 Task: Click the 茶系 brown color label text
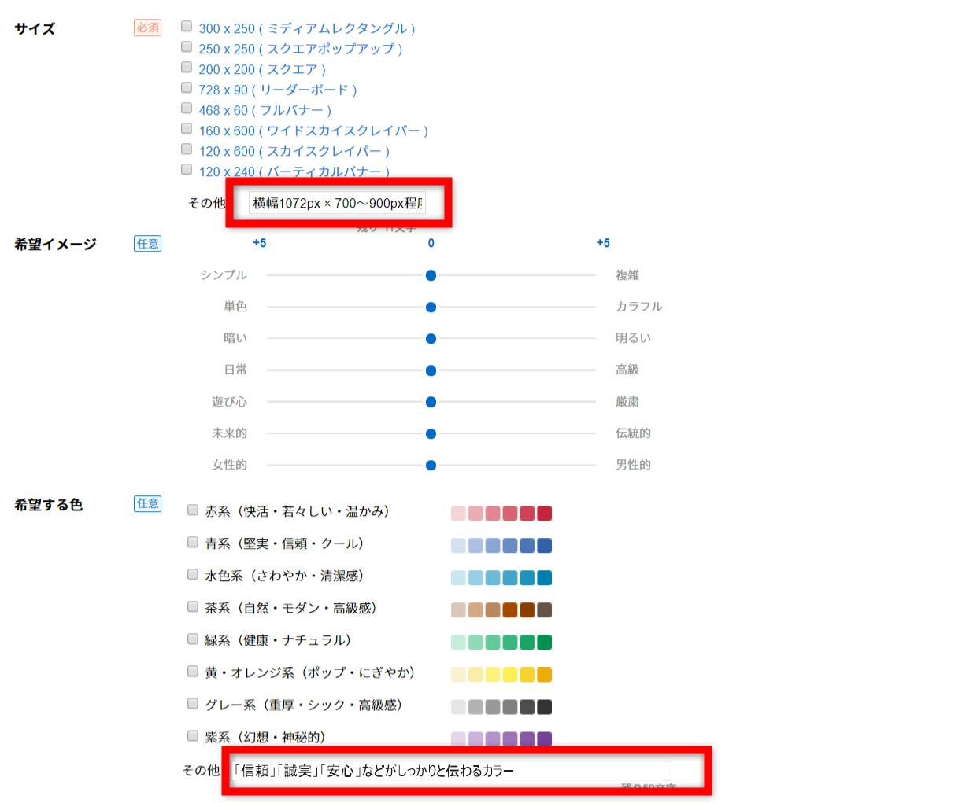pos(291,608)
